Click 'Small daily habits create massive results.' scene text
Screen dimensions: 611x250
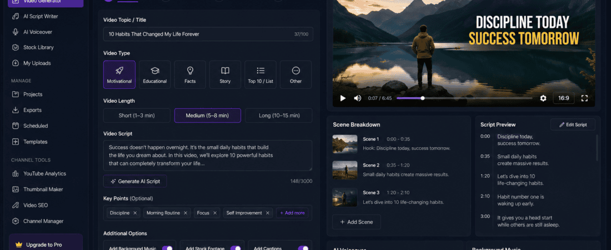(x=405, y=174)
